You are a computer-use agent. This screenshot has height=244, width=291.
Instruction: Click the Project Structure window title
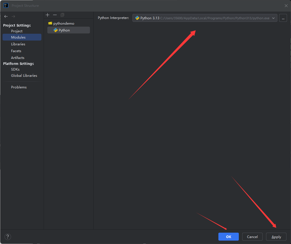pyautogui.click(x=25, y=6)
